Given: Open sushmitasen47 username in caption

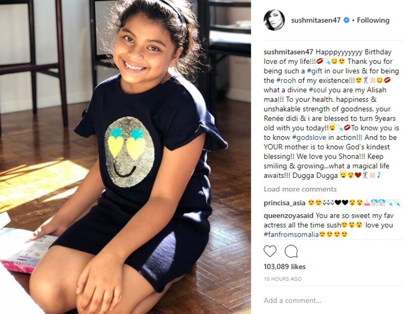Looking at the screenshot, I should point(288,52).
